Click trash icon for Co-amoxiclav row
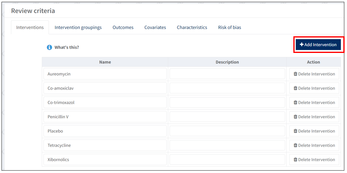347x173 pixels. tap(295, 88)
